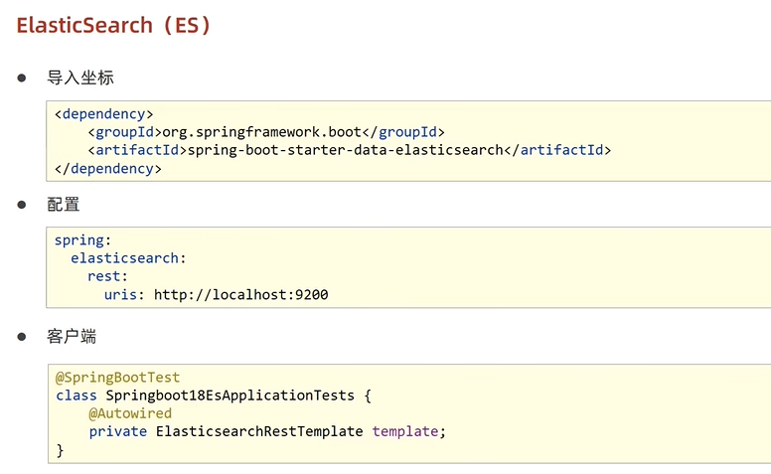Click the bullet point before 导入坐标
The image size is (771, 474).
[21, 78]
